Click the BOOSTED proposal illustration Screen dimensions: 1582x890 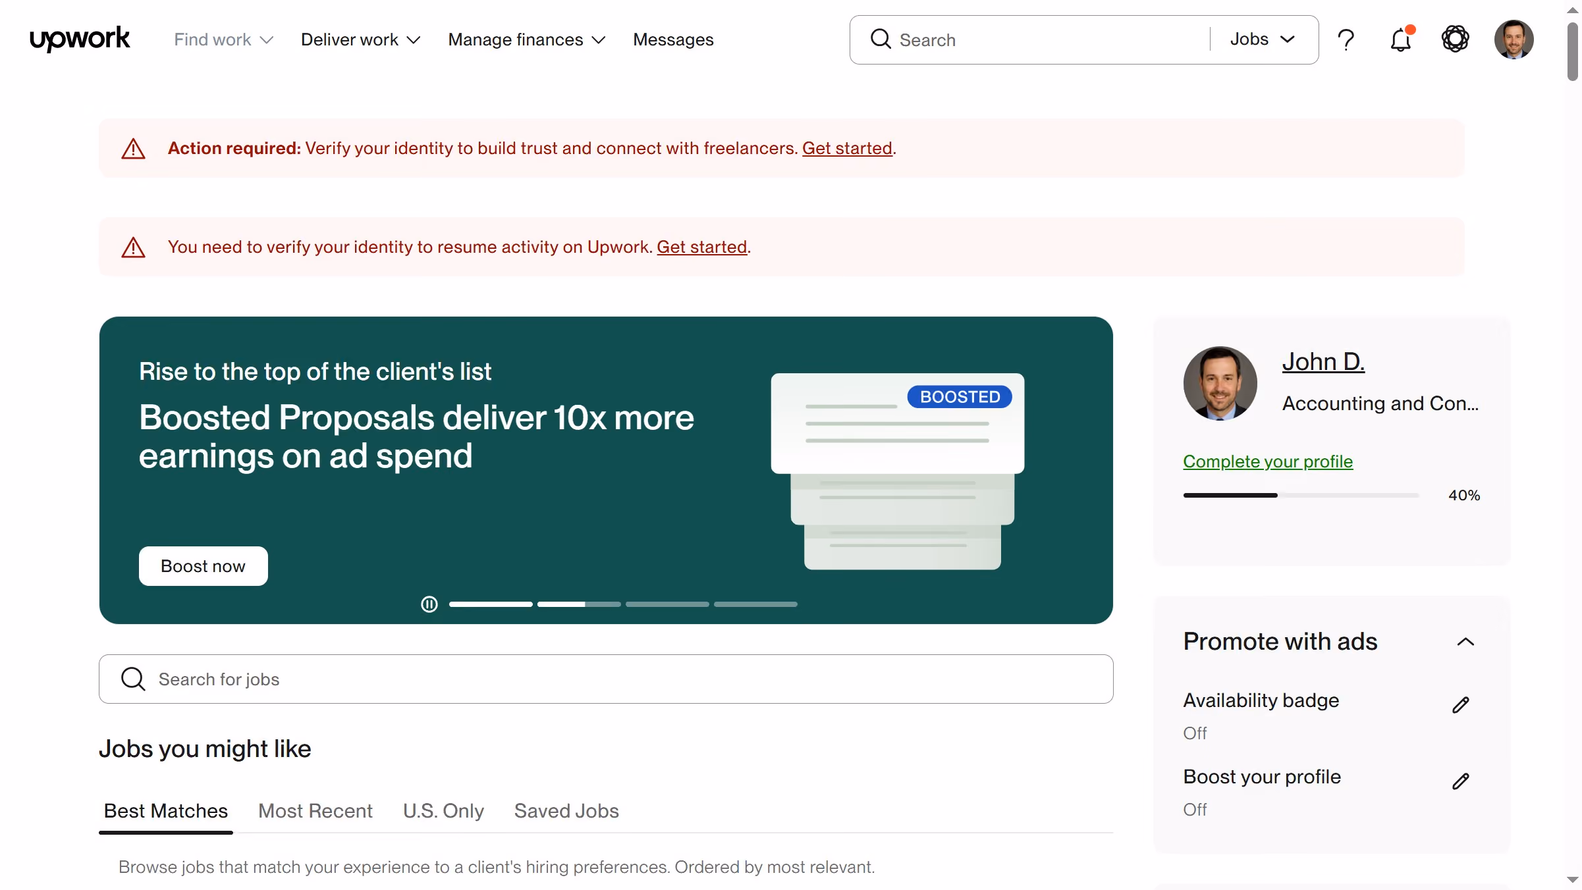897,471
